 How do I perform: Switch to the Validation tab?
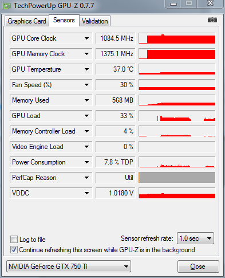pyautogui.click(x=95, y=21)
